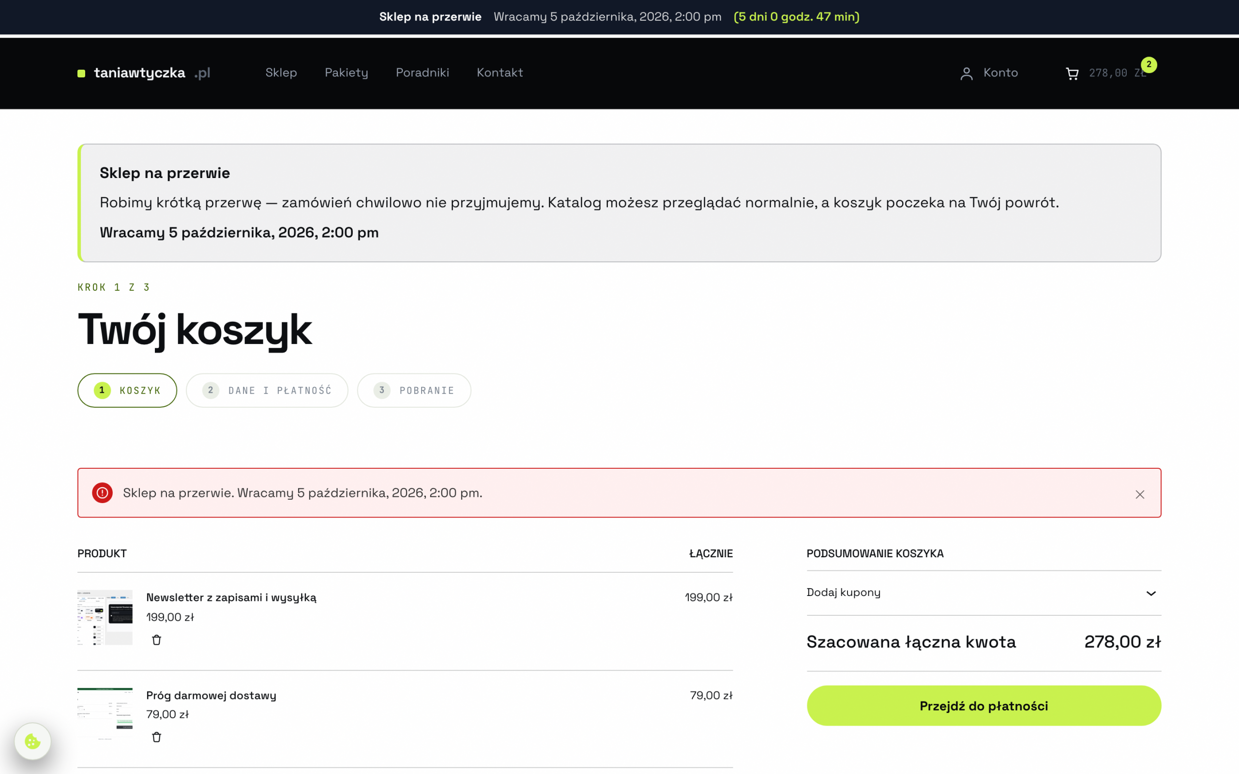Open cookie settings icon button
This screenshot has height=774, width=1239.
coord(33,741)
